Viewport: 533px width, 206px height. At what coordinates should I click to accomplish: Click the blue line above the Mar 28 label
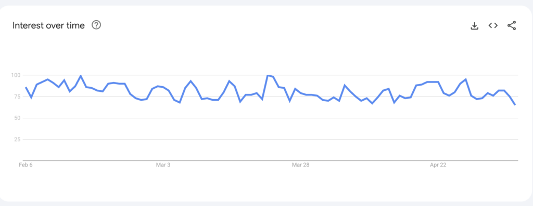click(301, 93)
